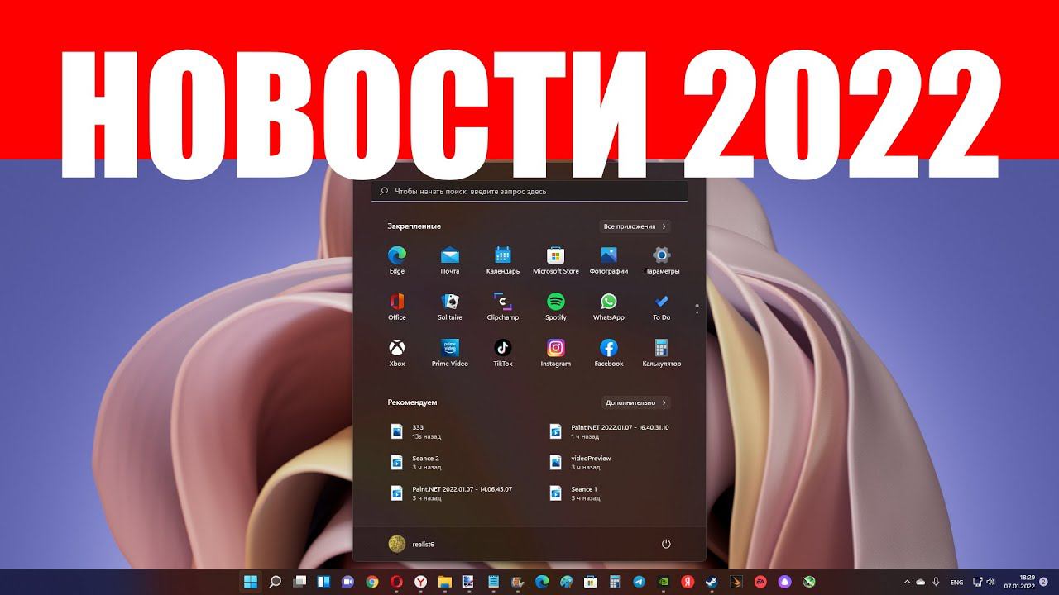Screen dimensions: 1059x595
Task: Open Spotify from pinned apps
Action: click(556, 306)
